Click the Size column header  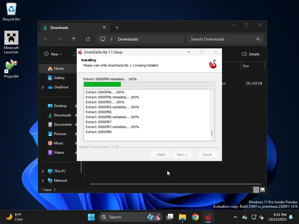(253, 66)
